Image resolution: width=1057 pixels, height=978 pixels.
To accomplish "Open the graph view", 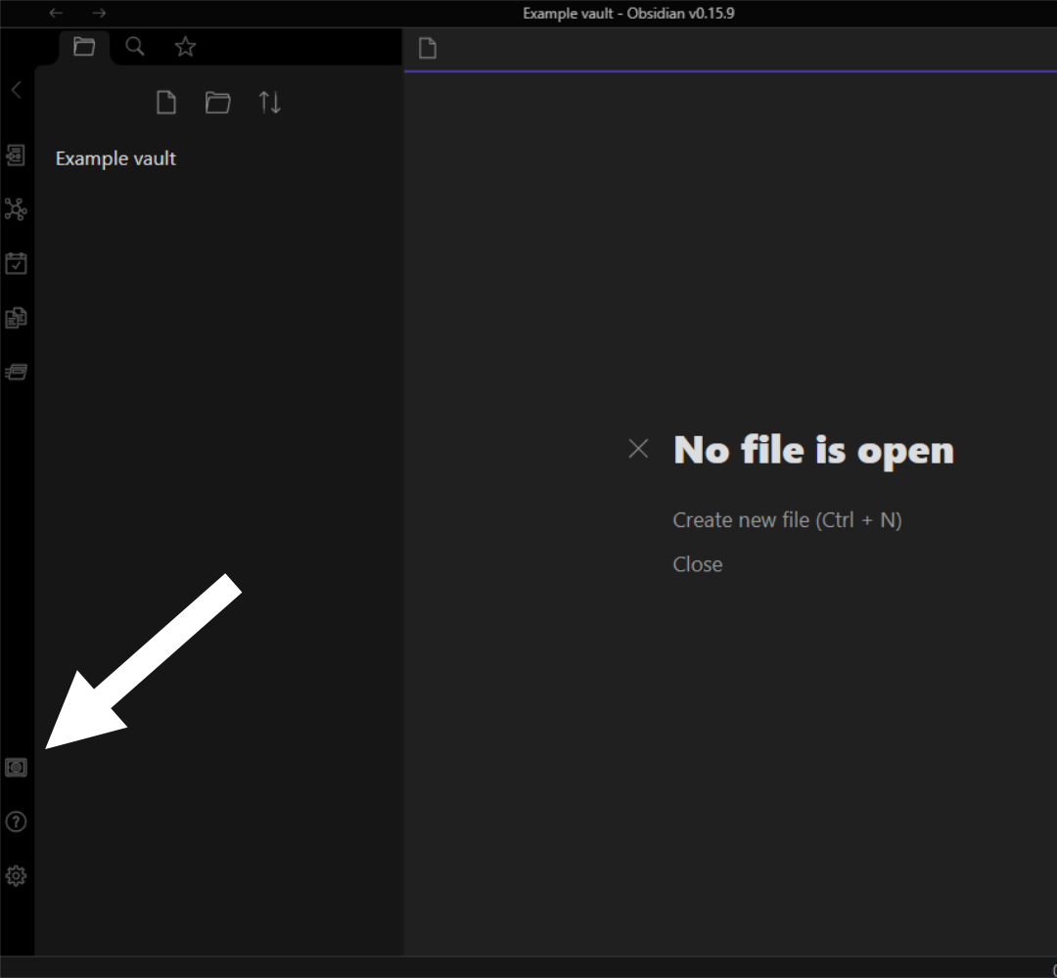I will click(x=16, y=208).
